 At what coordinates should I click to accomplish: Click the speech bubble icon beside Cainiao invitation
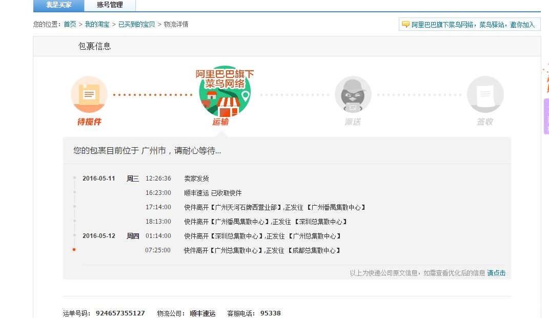[405, 24]
